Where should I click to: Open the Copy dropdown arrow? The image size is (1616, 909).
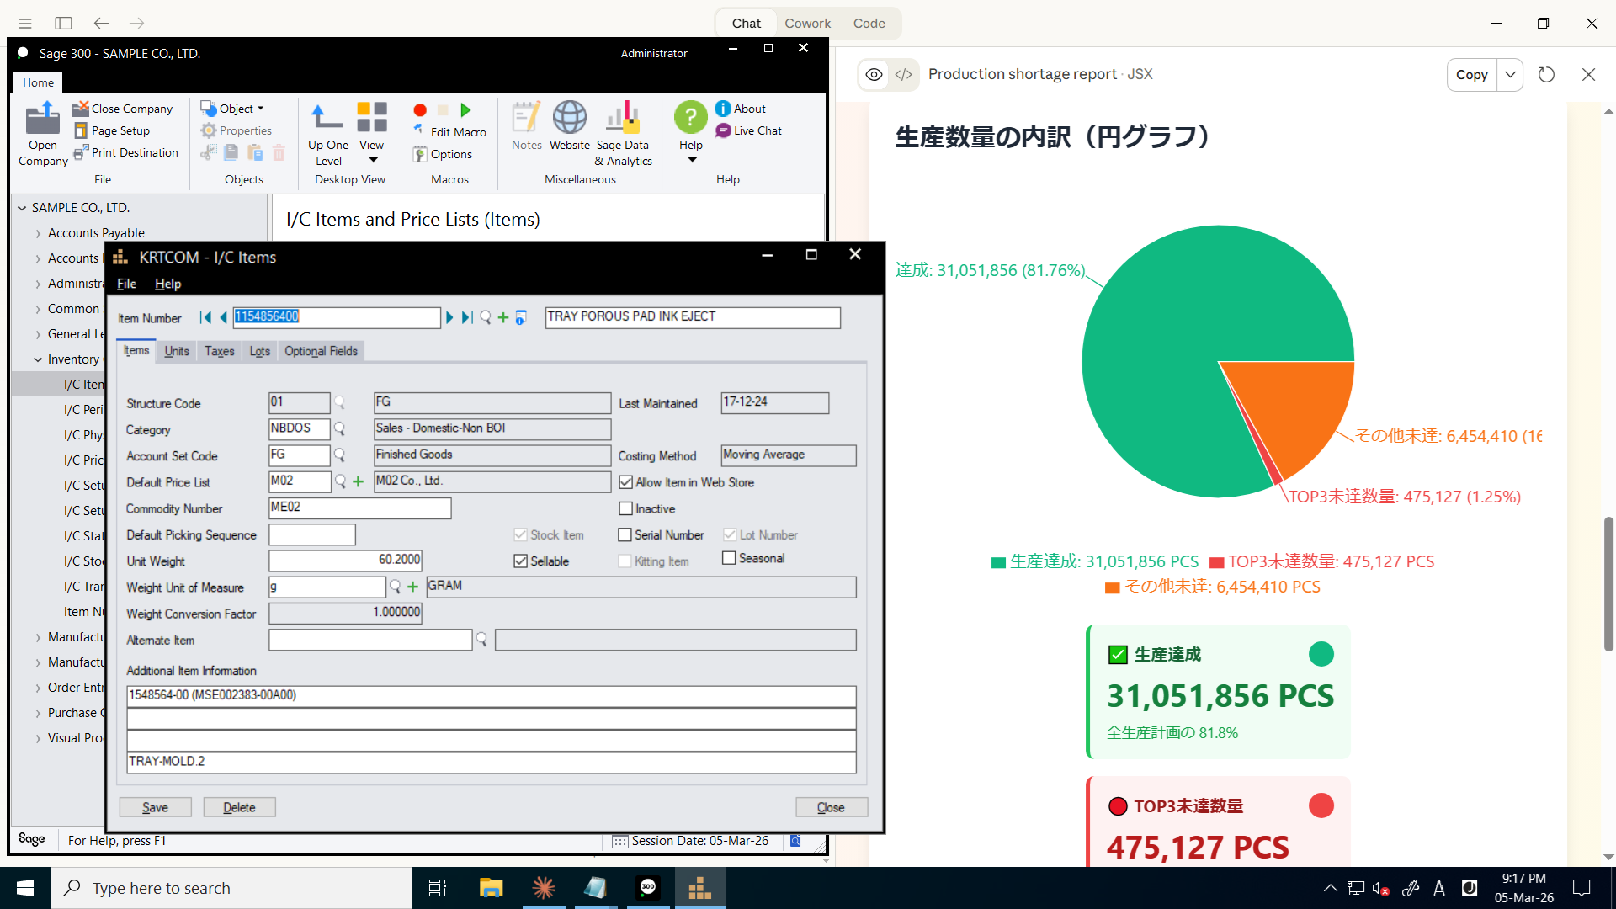click(x=1511, y=75)
